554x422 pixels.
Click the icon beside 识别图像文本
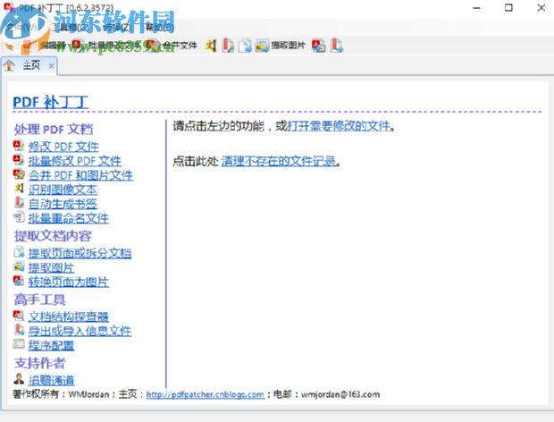19,188
